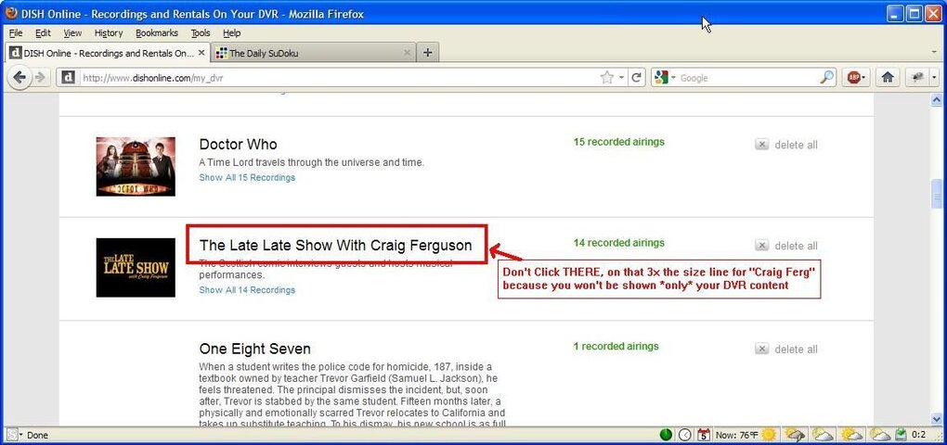Click the icon left of Done in status bar

(x=11, y=434)
